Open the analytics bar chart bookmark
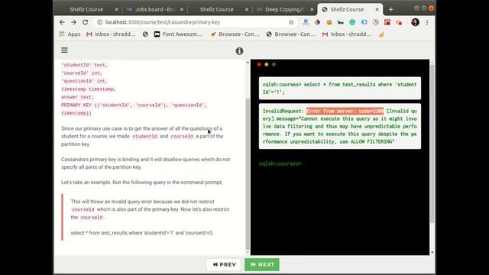Screen dimensions: 489x275 point(381,34)
